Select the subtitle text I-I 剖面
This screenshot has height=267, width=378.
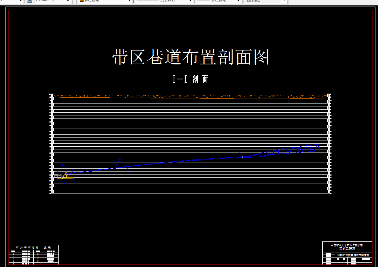[x=190, y=79]
